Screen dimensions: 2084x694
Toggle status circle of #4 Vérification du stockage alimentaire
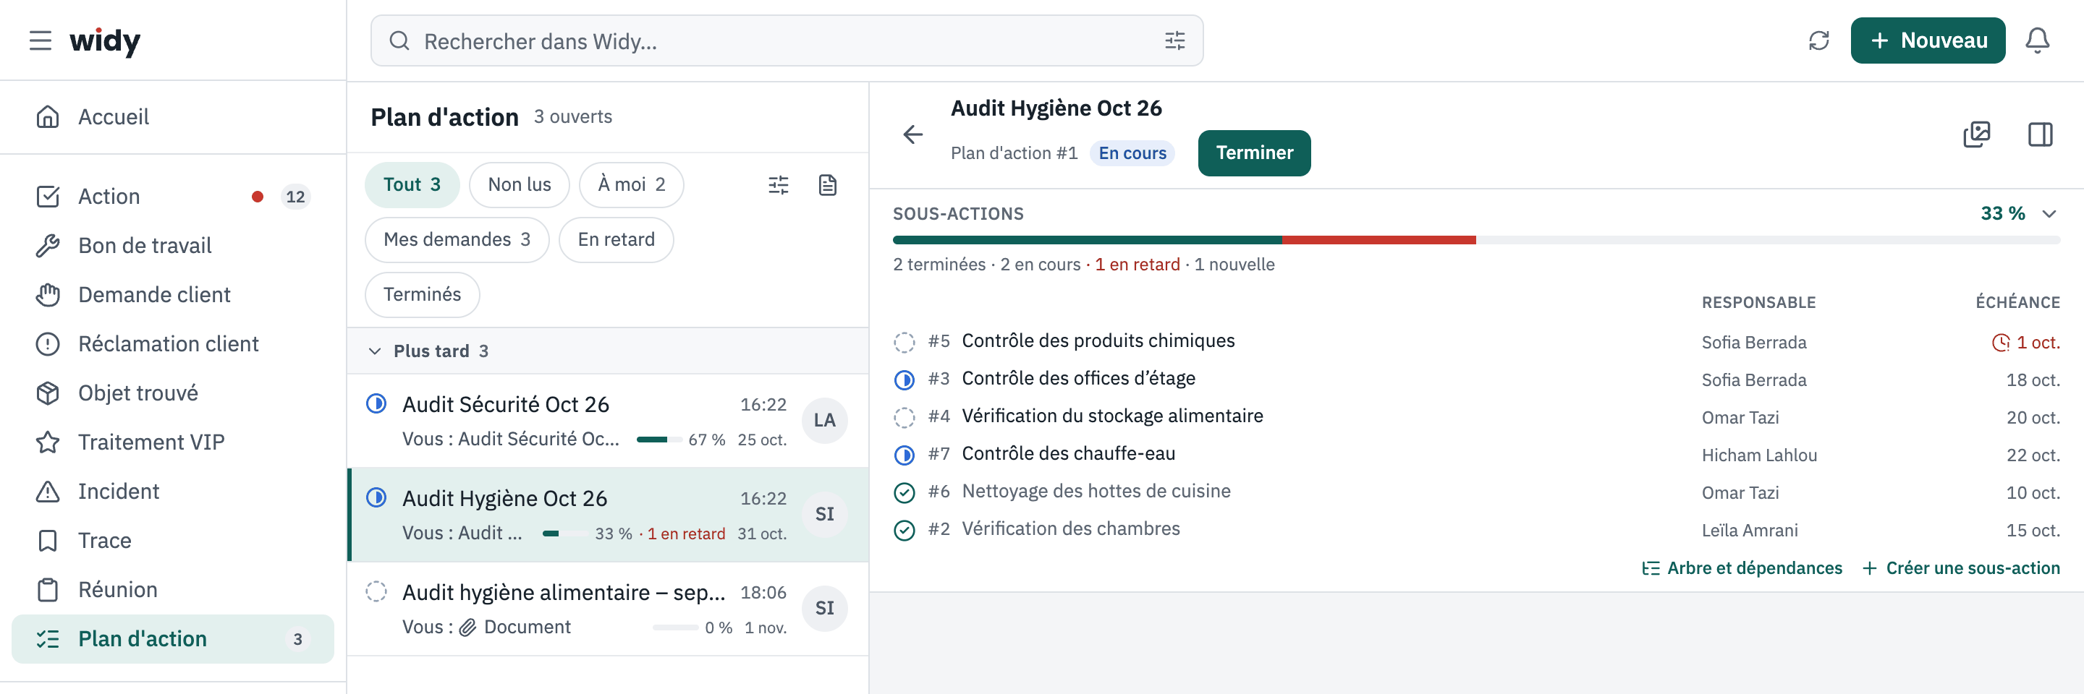pyautogui.click(x=904, y=417)
